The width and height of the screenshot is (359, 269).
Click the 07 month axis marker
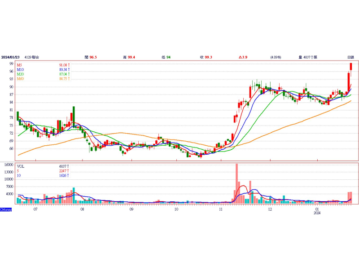[35, 209]
